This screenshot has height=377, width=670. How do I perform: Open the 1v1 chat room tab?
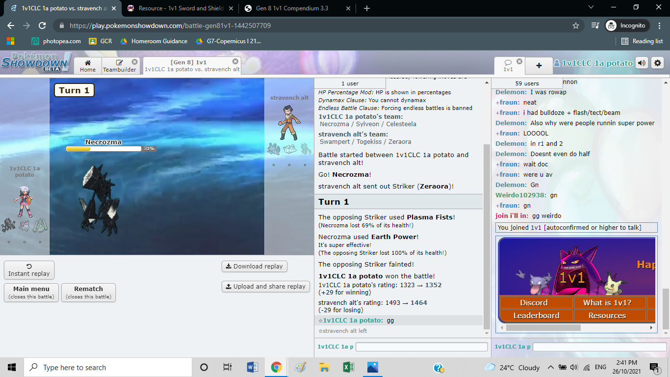click(x=508, y=66)
